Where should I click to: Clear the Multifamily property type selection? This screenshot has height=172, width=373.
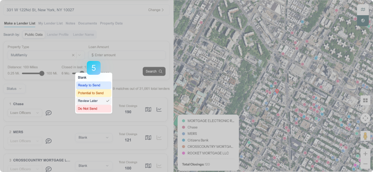tap(73, 55)
